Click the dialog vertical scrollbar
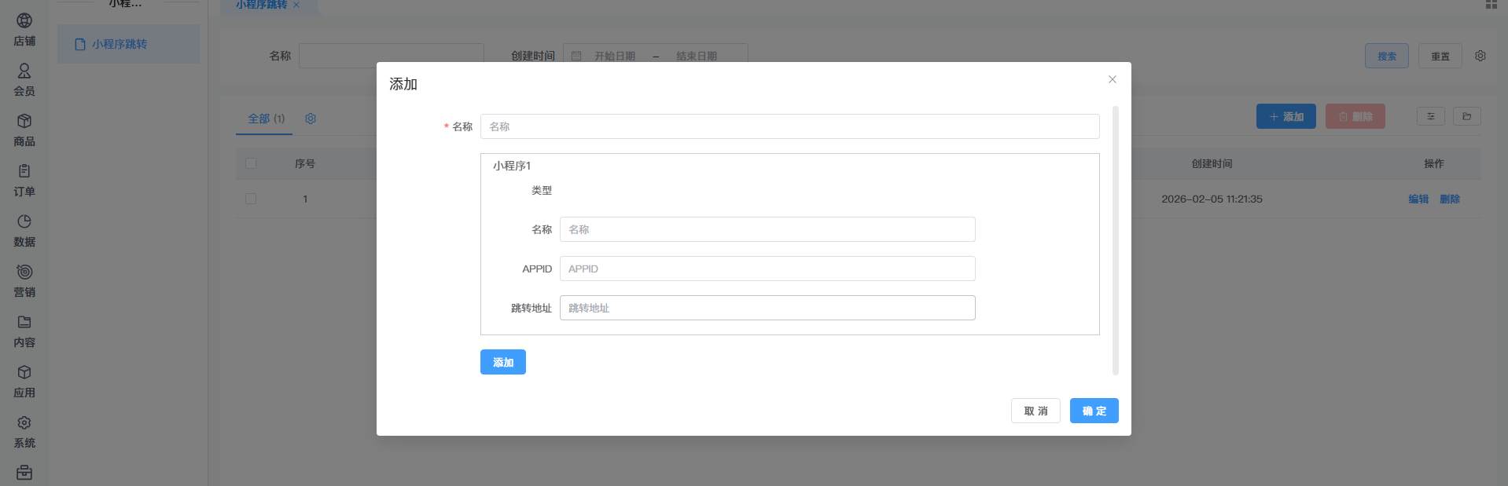The image size is (1508, 486). click(x=1116, y=240)
